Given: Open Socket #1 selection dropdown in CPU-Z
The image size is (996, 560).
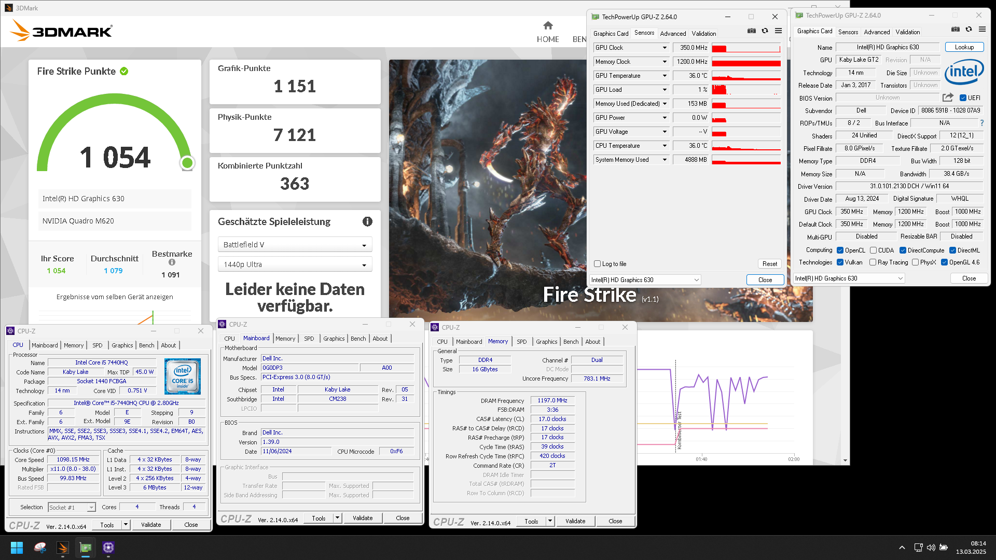Looking at the screenshot, I should [x=72, y=507].
